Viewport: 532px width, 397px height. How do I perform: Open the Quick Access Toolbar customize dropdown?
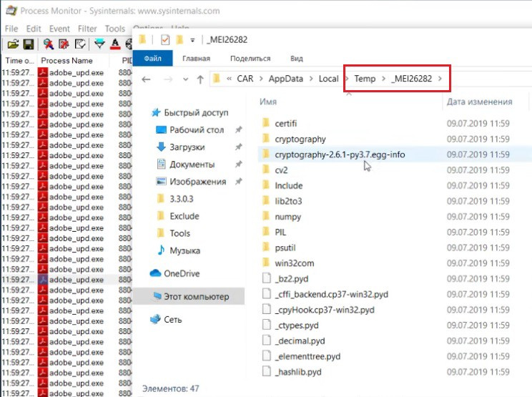click(x=192, y=39)
